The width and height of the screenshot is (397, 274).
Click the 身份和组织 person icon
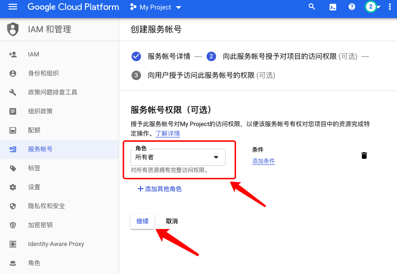pos(13,73)
